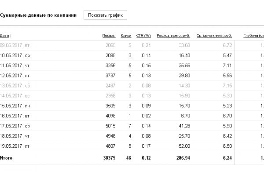Select date 17.05.2017, ср

(x=15, y=126)
